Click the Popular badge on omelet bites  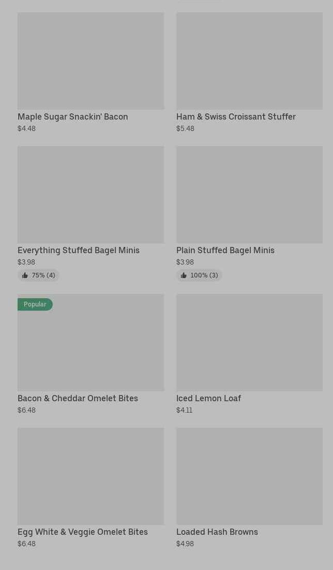pyautogui.click(x=35, y=304)
